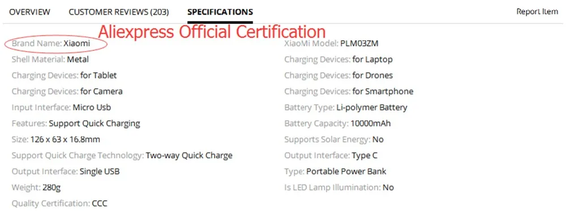Image resolution: width=566 pixels, height=224 pixels.
Task: Select the Input Interface: Micro Usb row
Action: [61, 107]
